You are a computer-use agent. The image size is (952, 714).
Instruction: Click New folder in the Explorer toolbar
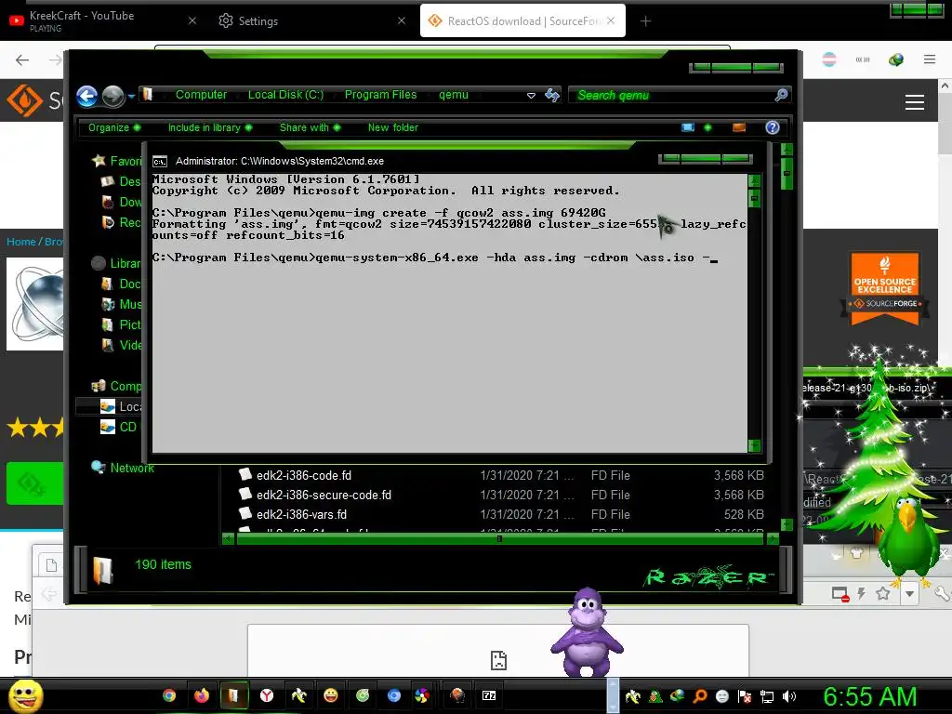tap(393, 127)
